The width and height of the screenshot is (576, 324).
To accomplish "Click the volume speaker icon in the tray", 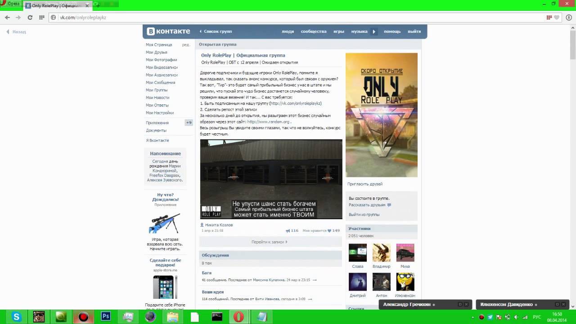I will click(x=516, y=317).
